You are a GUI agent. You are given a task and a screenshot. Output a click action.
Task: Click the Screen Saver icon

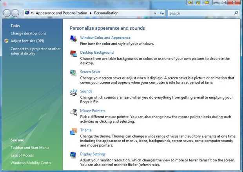[x=73, y=73]
